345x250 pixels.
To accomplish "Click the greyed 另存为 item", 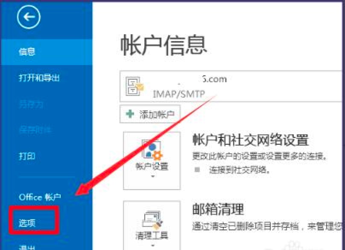I will coord(31,104).
